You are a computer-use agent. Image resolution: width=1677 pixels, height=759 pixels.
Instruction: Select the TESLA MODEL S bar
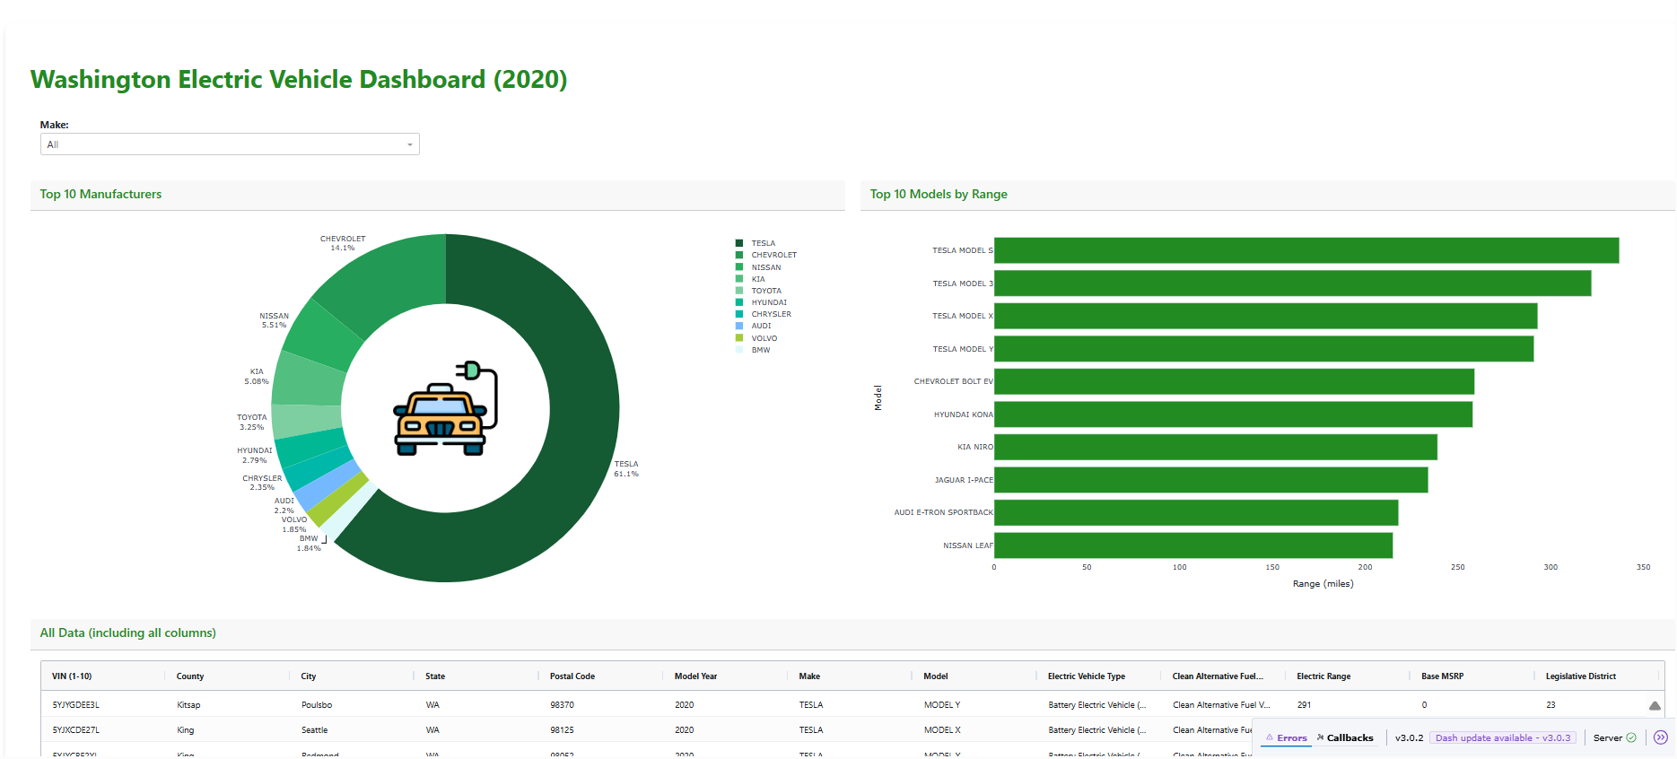[1306, 250]
